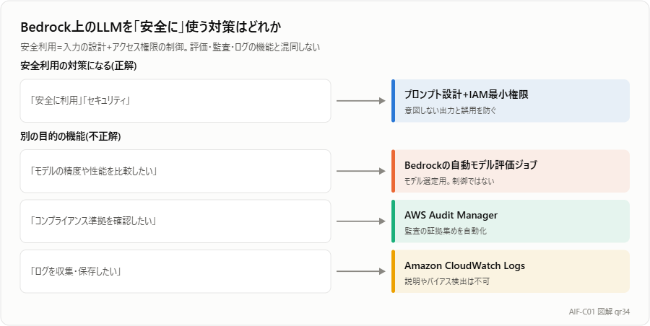
Task: Select the box 「コンプライアンス準拠を確認したい」
Action: (175, 221)
